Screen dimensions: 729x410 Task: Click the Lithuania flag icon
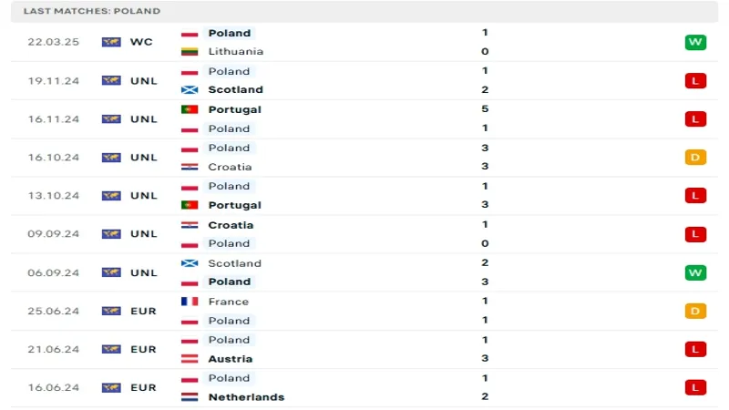(190, 52)
